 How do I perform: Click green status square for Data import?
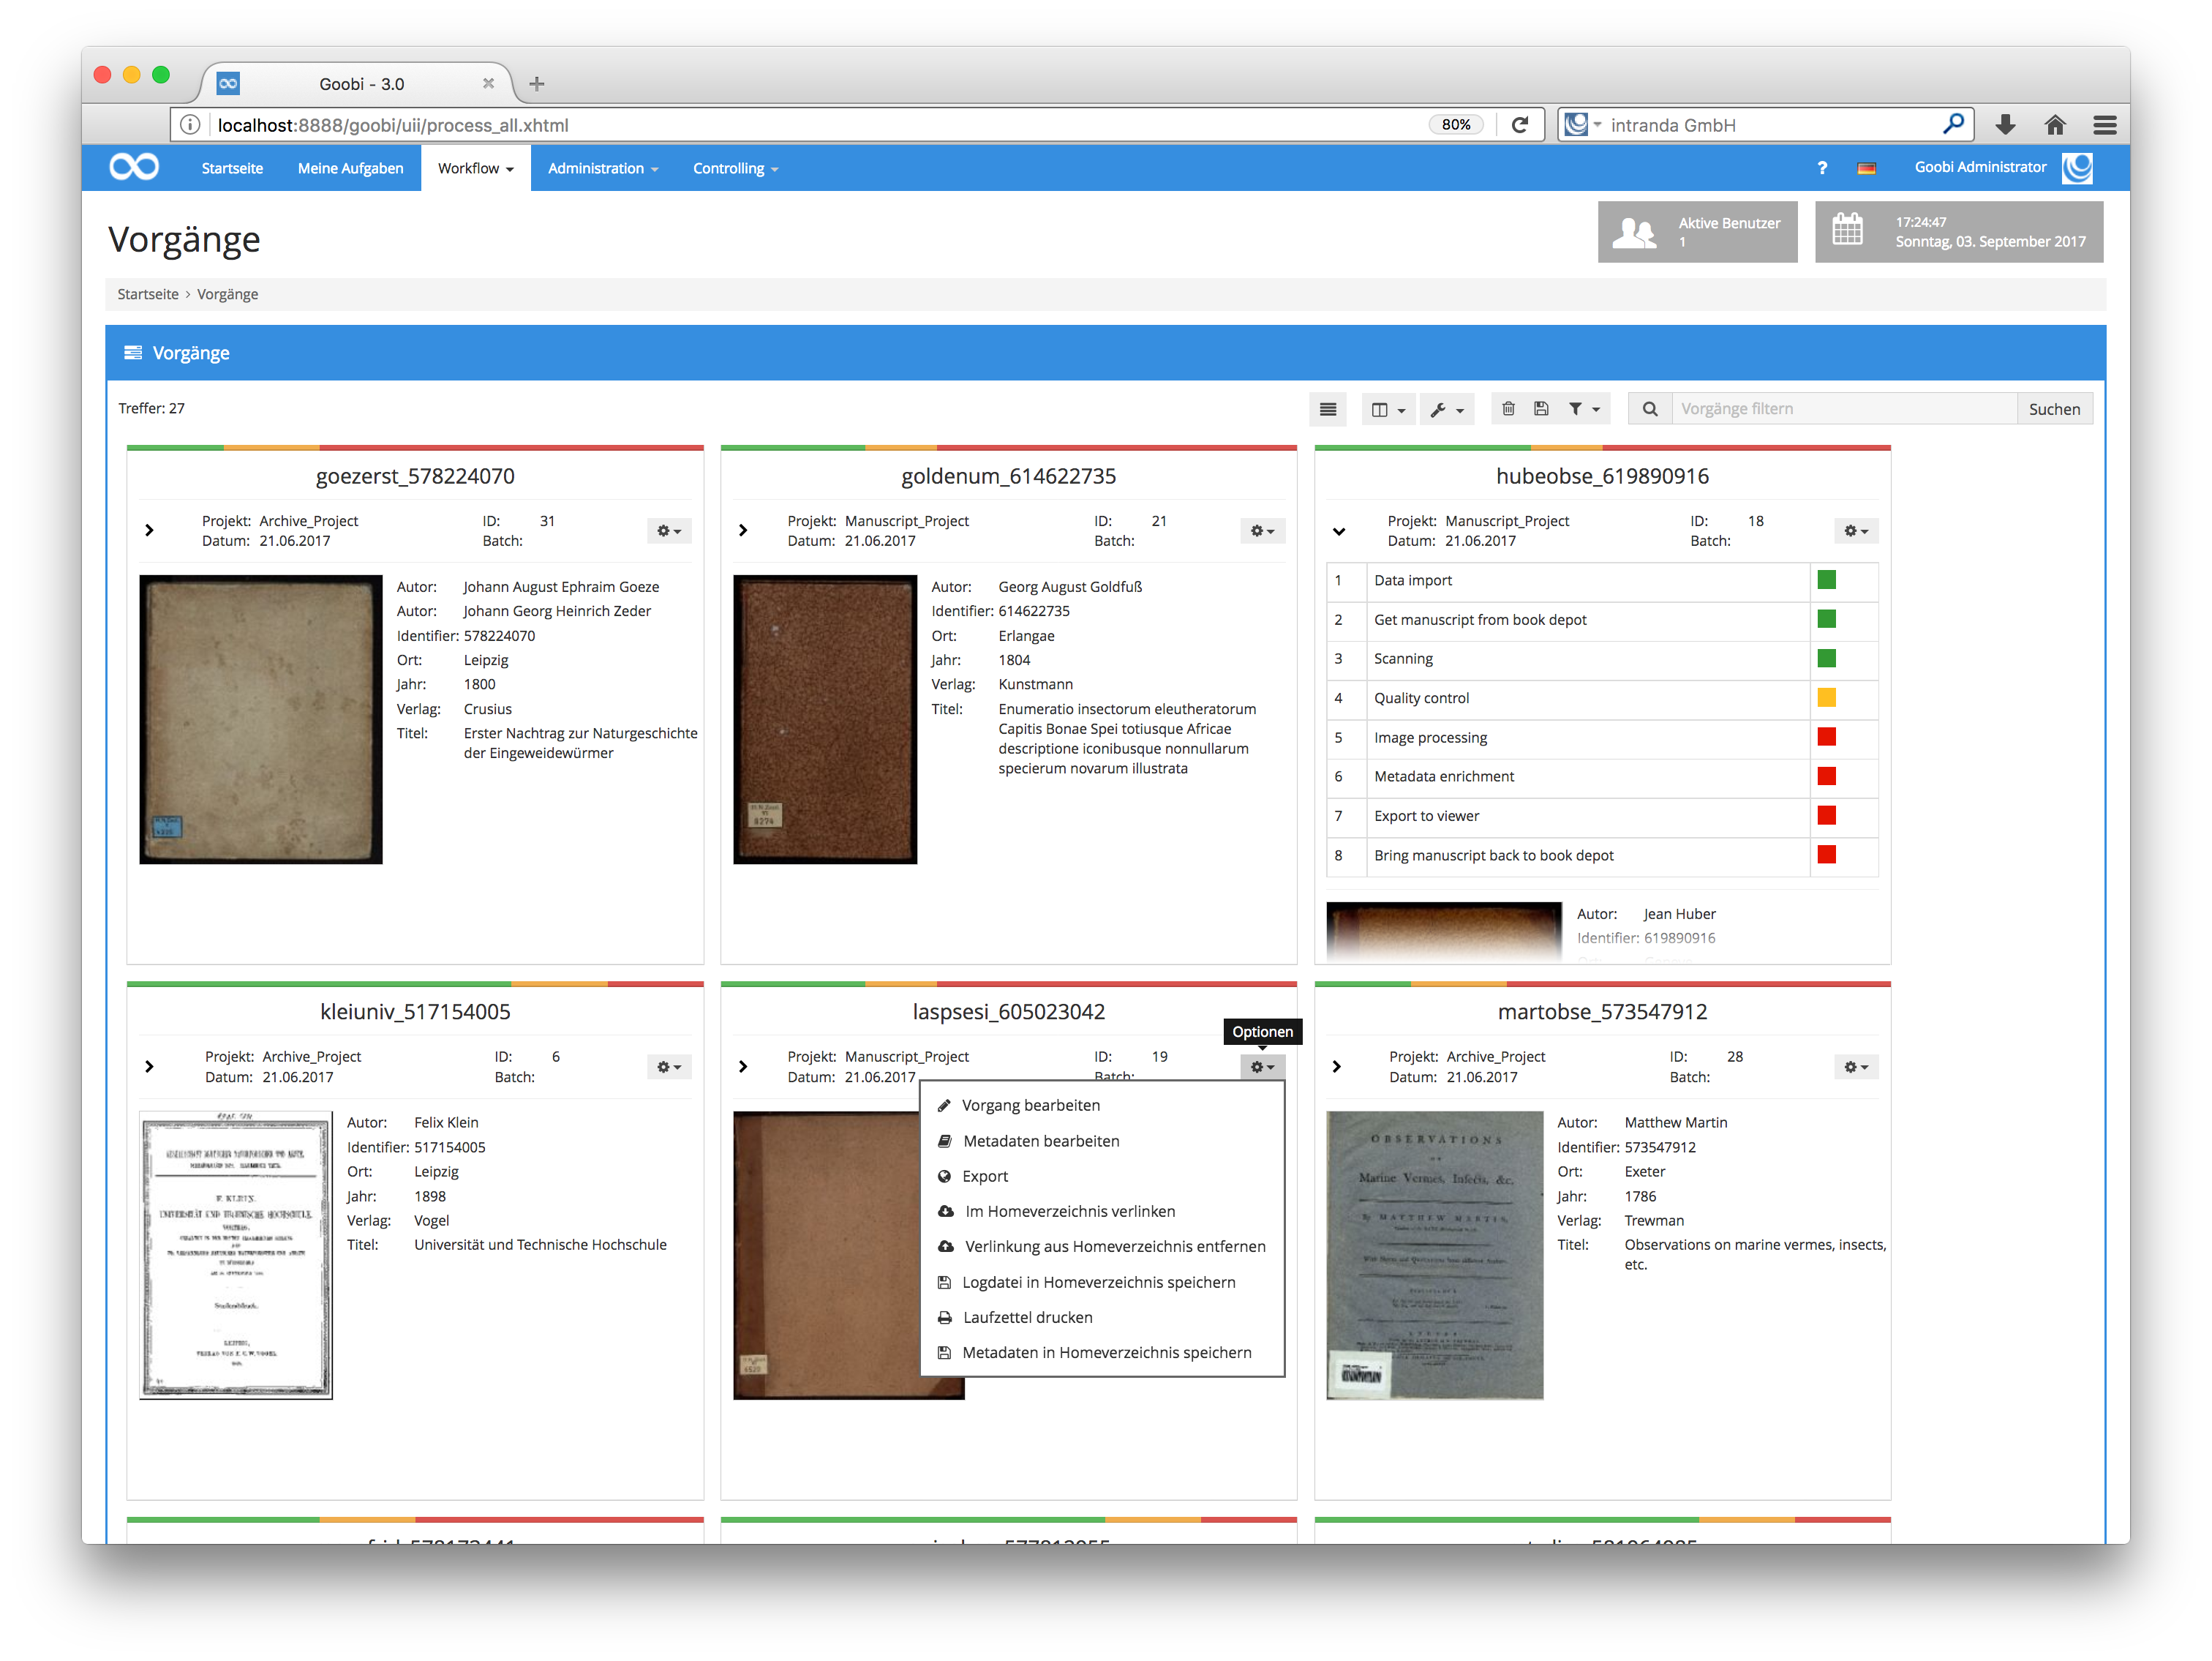click(1827, 580)
